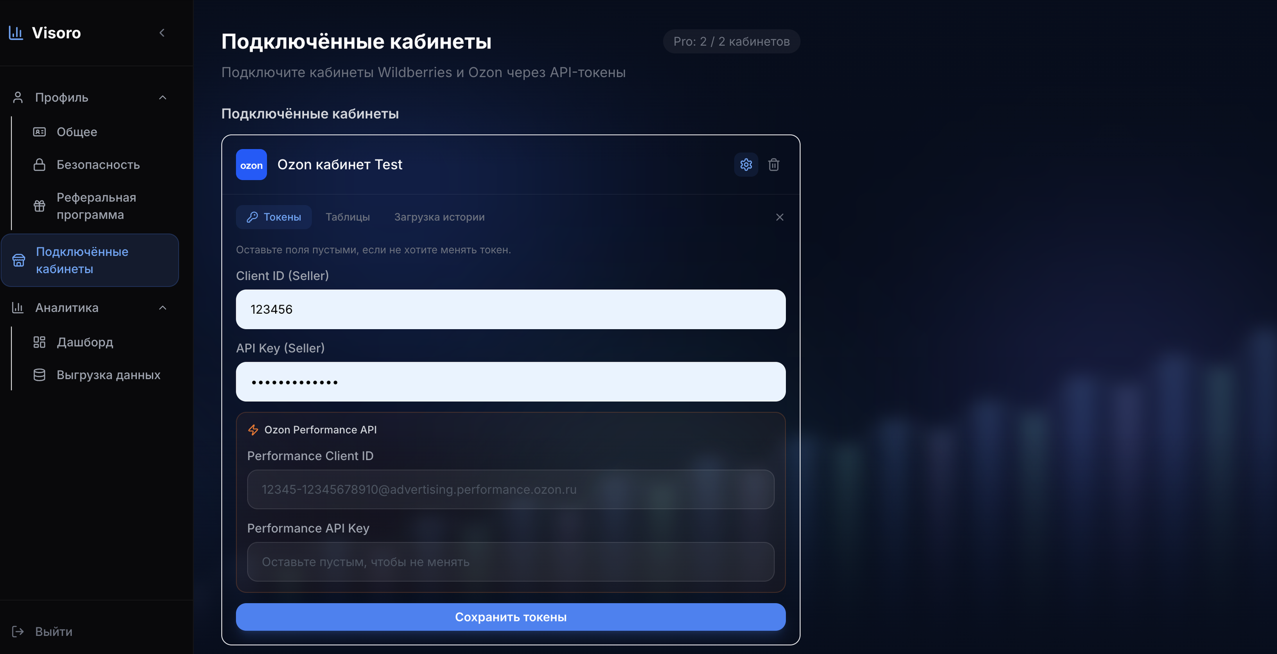Focus the Performance API Key field

[511, 562]
